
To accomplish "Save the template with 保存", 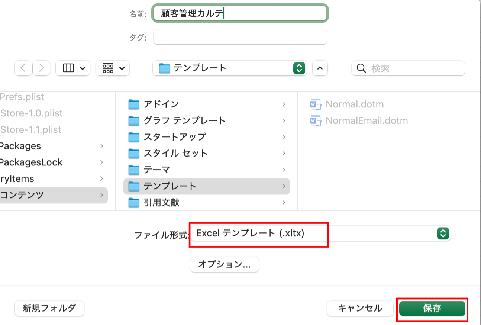I will click(432, 308).
